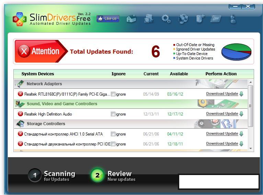The image size is (263, 195).
Task: Click the restore computers icon in toolbar
Action: (x=183, y=19)
